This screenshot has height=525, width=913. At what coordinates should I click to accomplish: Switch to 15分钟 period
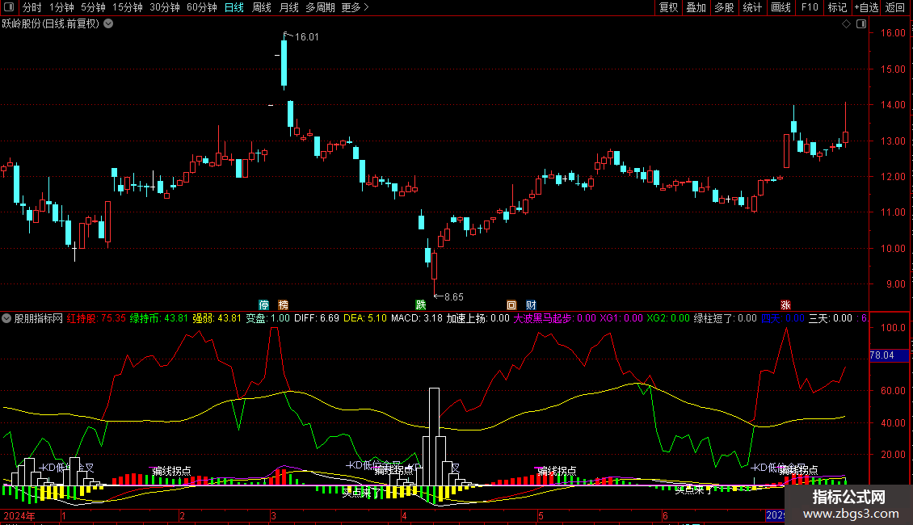point(128,7)
